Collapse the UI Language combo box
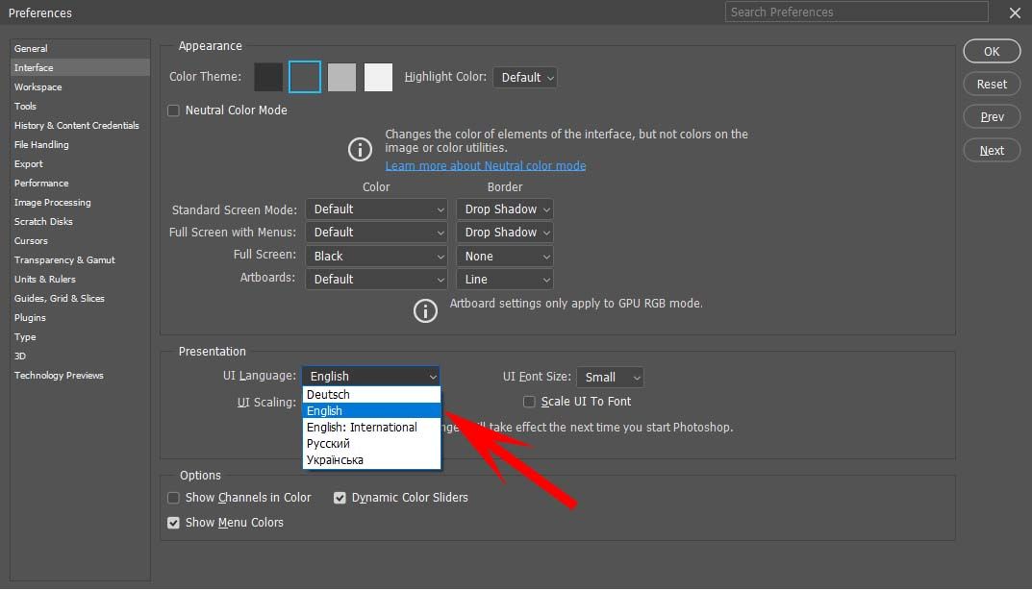Viewport: 1032px width, 590px height. (x=371, y=377)
